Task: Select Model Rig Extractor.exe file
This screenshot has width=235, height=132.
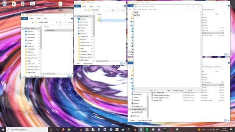Action: click(x=162, y=95)
